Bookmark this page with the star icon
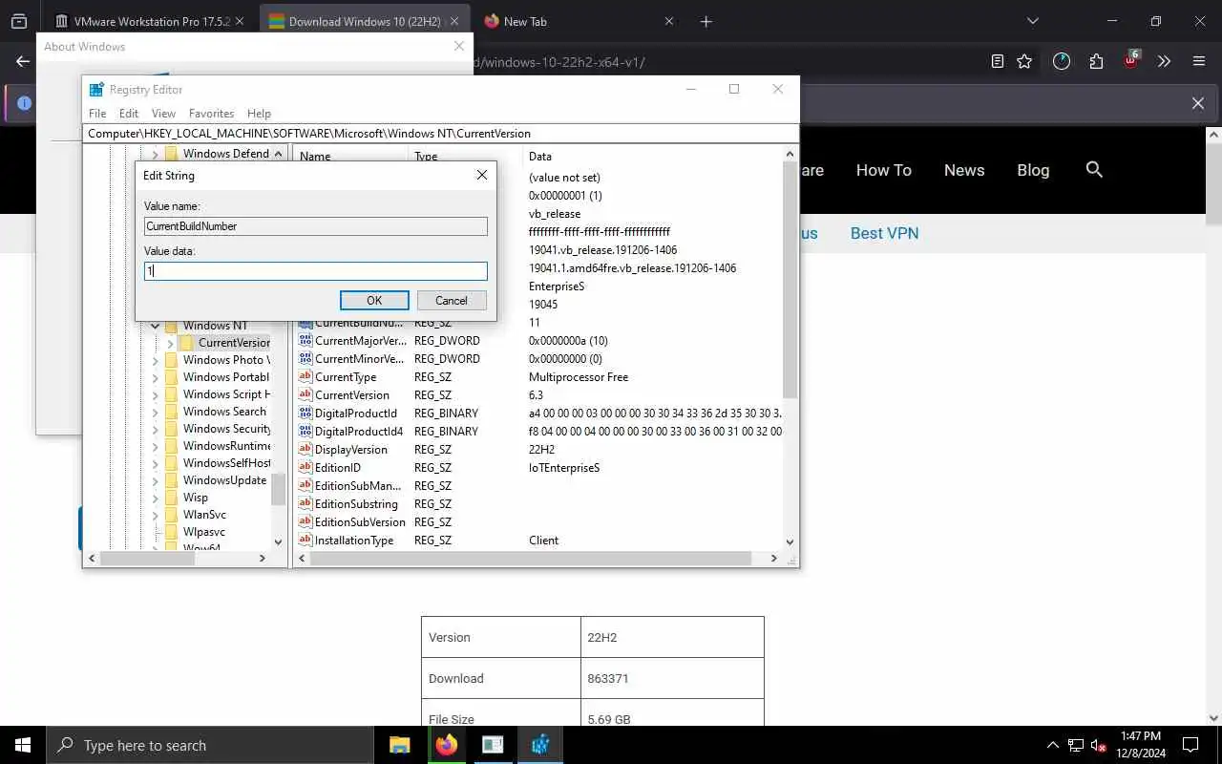This screenshot has width=1222, height=764. pyautogui.click(x=1024, y=61)
